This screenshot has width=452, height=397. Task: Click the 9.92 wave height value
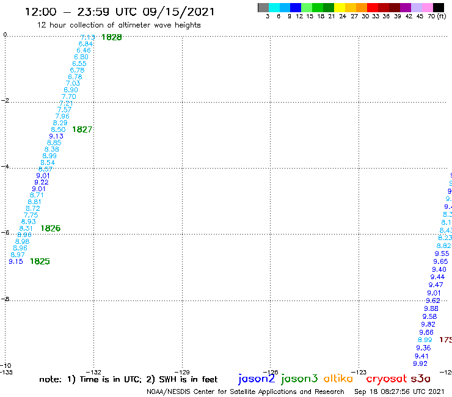420,363
